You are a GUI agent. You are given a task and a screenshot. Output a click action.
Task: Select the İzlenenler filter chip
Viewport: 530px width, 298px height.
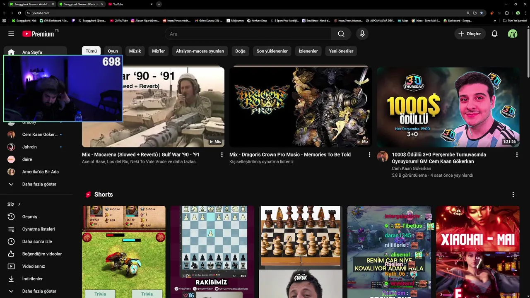308,51
